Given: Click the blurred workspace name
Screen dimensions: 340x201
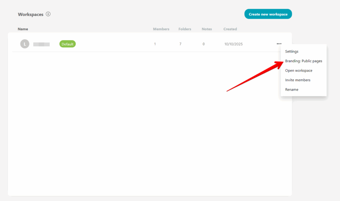Looking at the screenshot, I should tap(42, 44).
